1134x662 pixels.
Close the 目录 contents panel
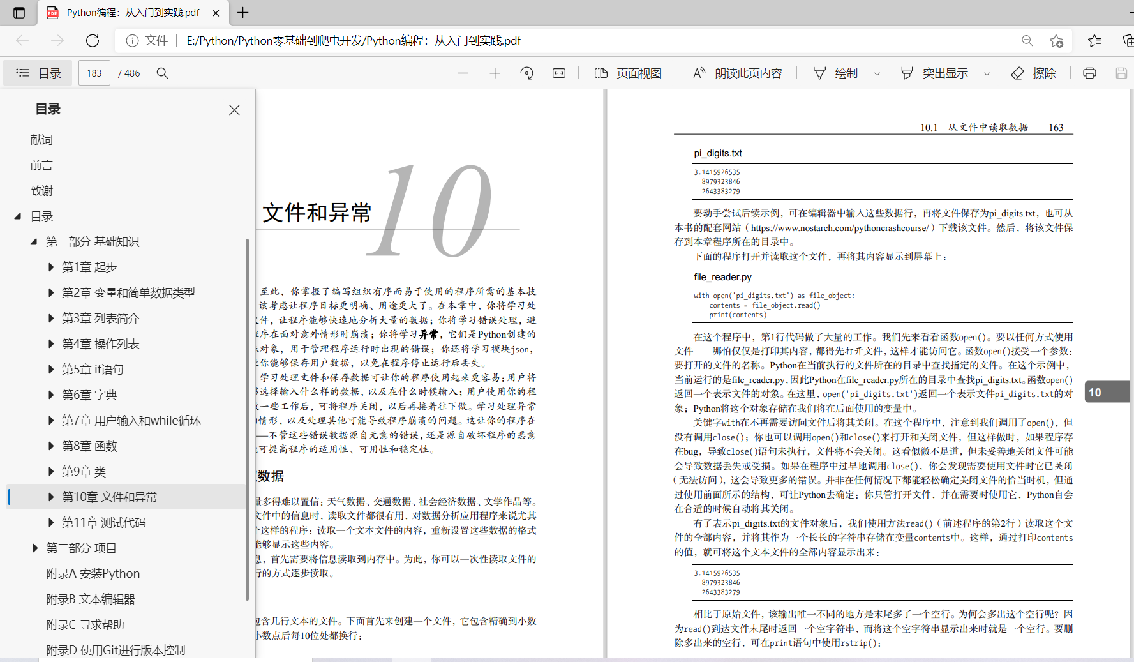click(x=234, y=110)
